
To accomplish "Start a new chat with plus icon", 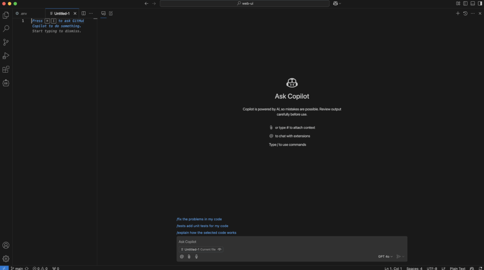I will tap(458, 14).
